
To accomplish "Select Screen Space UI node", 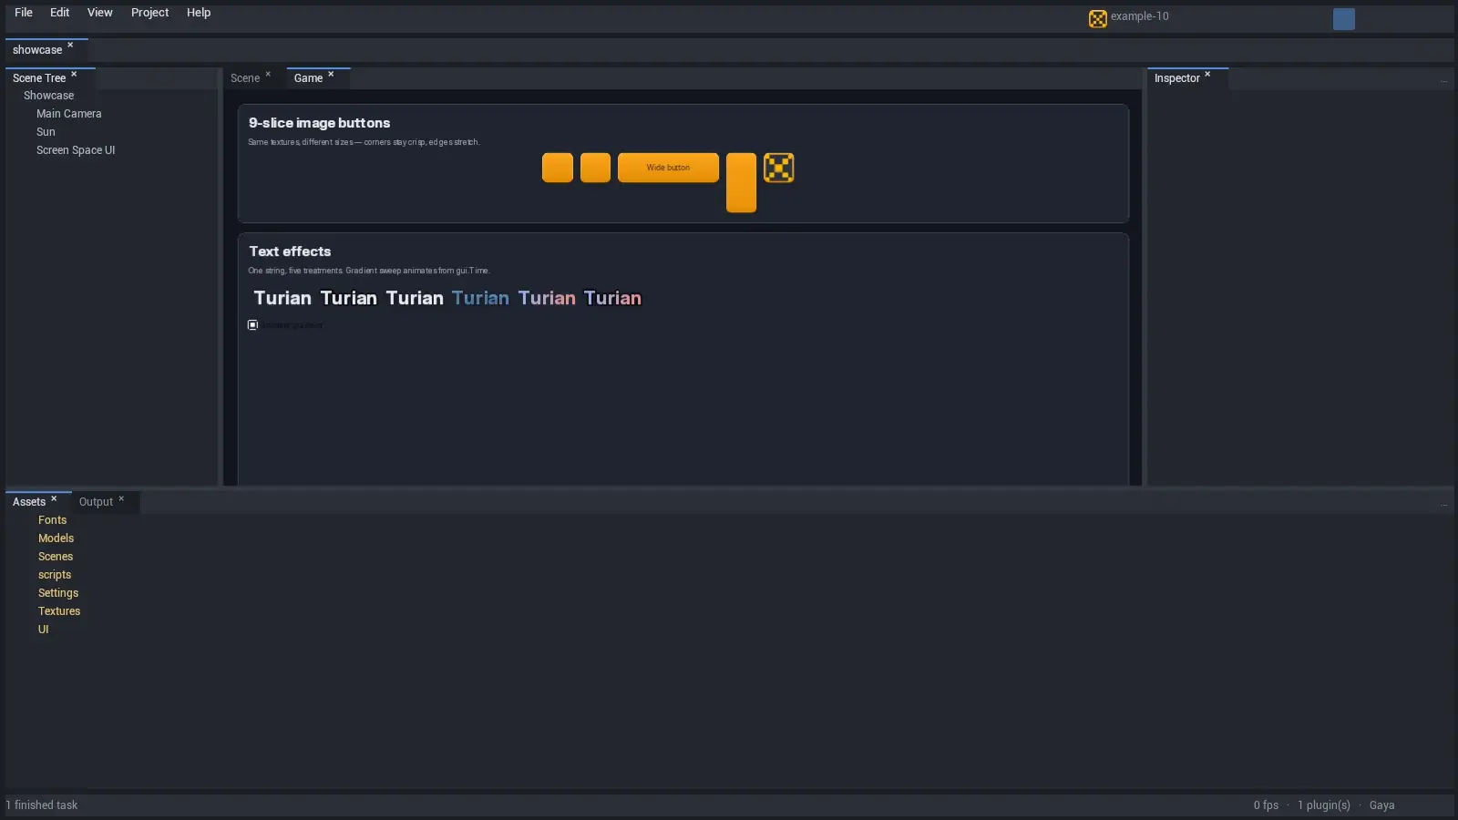I will coord(76,150).
